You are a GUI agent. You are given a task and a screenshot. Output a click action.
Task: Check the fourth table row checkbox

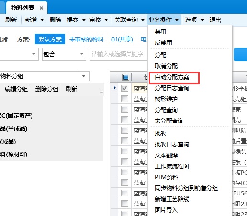125,120
